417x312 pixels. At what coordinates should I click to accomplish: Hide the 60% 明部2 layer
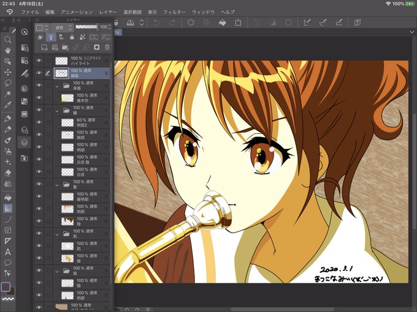(x=39, y=122)
